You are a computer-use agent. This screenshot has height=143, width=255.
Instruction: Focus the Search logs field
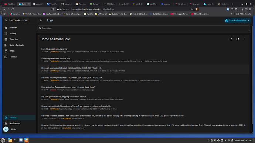point(144,28)
